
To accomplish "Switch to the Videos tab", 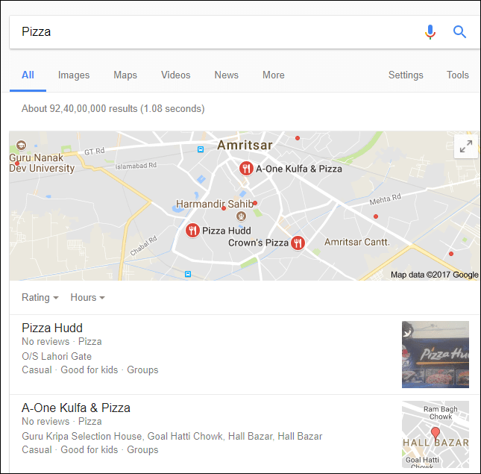I will coord(175,75).
